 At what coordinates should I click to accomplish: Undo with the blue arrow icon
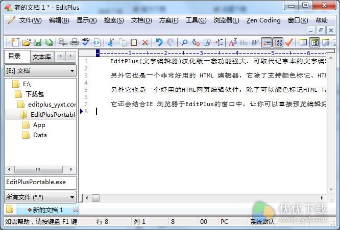(x=159, y=42)
